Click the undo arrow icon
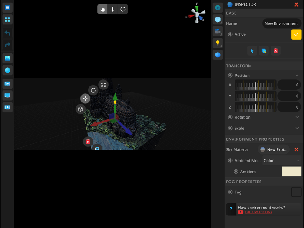304x228 pixels. (x=7, y=33)
